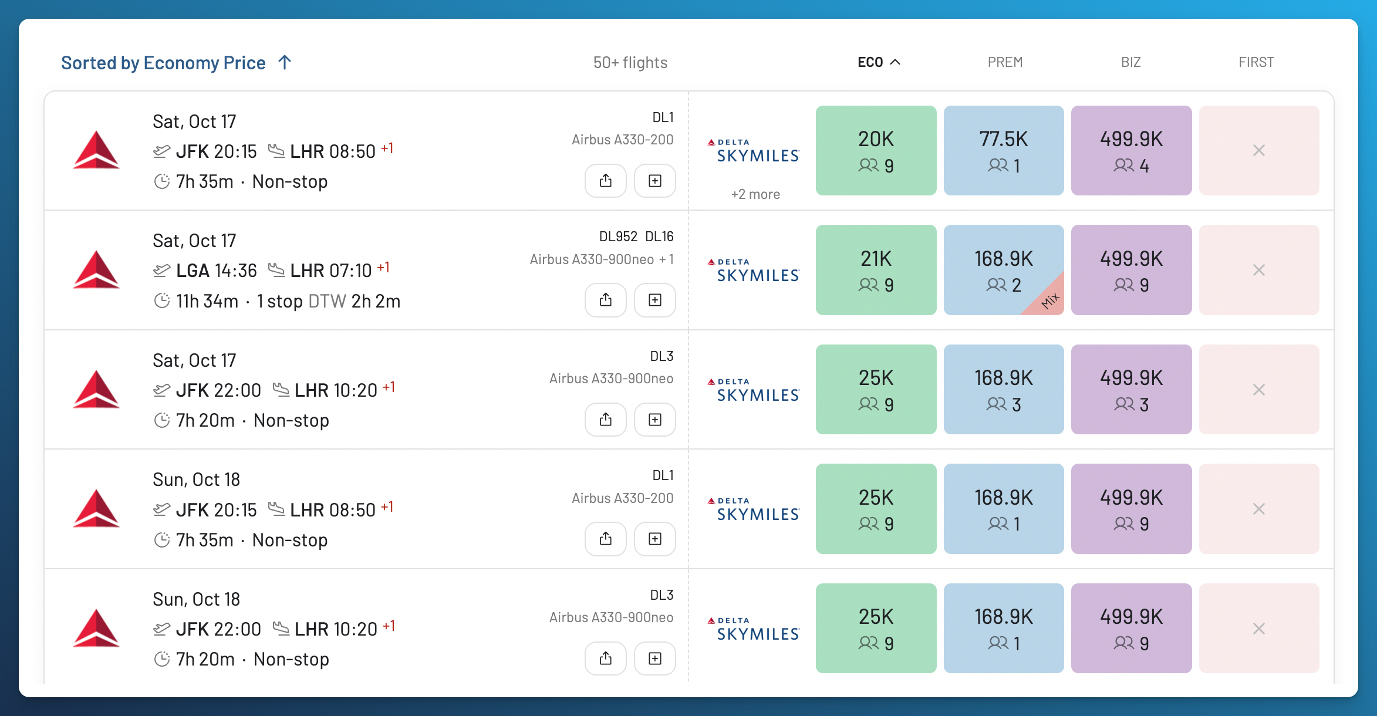Click Delta logo for Sat Oct 17 DL3

[x=96, y=389]
